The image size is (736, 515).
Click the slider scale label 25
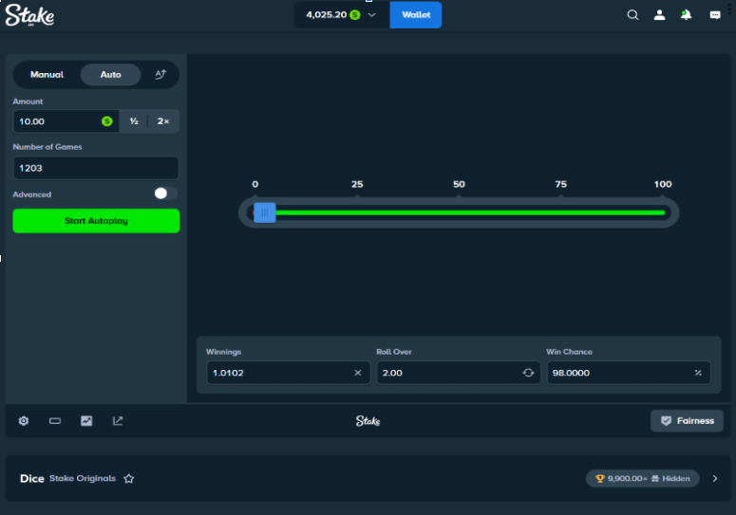click(357, 184)
